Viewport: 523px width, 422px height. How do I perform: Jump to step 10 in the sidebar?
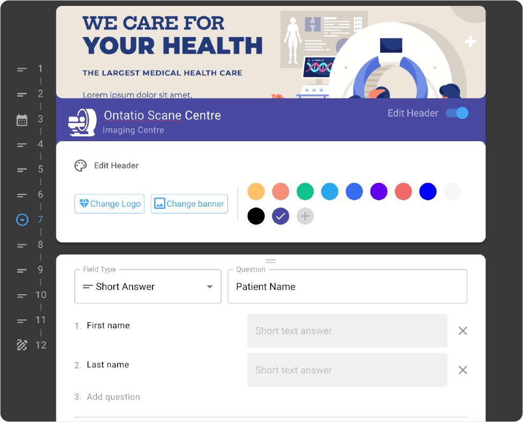[x=31, y=295]
